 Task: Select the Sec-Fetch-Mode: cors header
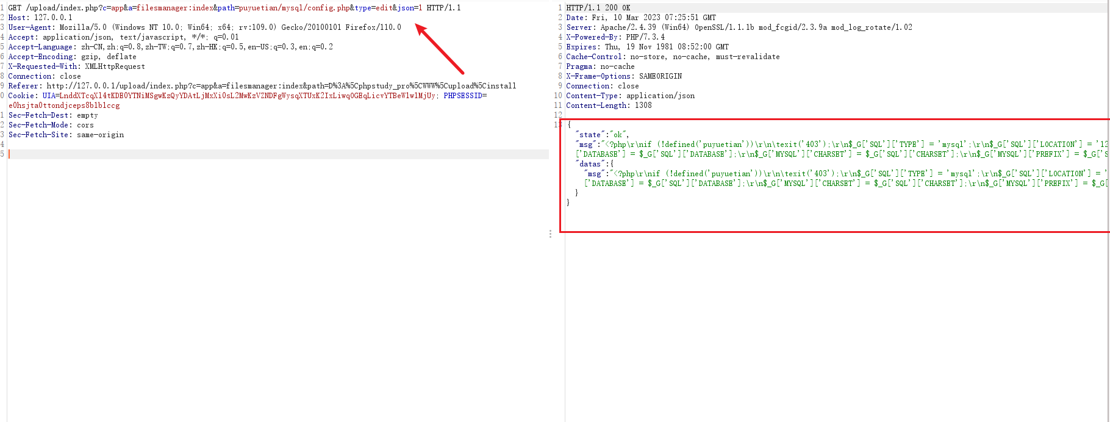click(51, 125)
